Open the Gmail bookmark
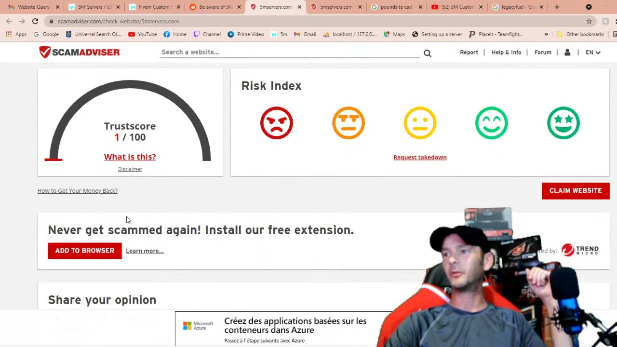This screenshot has height=347, width=617. (305, 34)
